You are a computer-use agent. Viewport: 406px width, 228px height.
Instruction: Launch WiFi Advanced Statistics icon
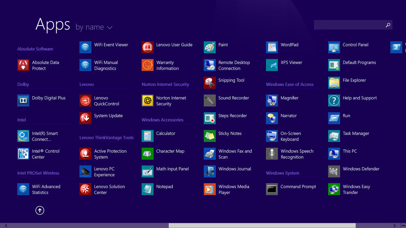point(23,189)
